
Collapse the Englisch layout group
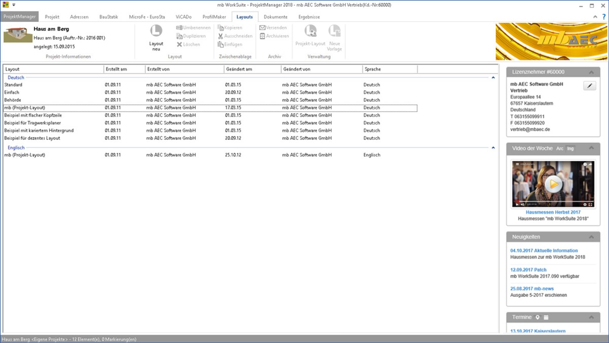click(493, 147)
